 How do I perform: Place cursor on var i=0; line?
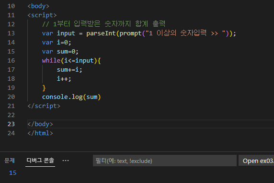coord(57,43)
